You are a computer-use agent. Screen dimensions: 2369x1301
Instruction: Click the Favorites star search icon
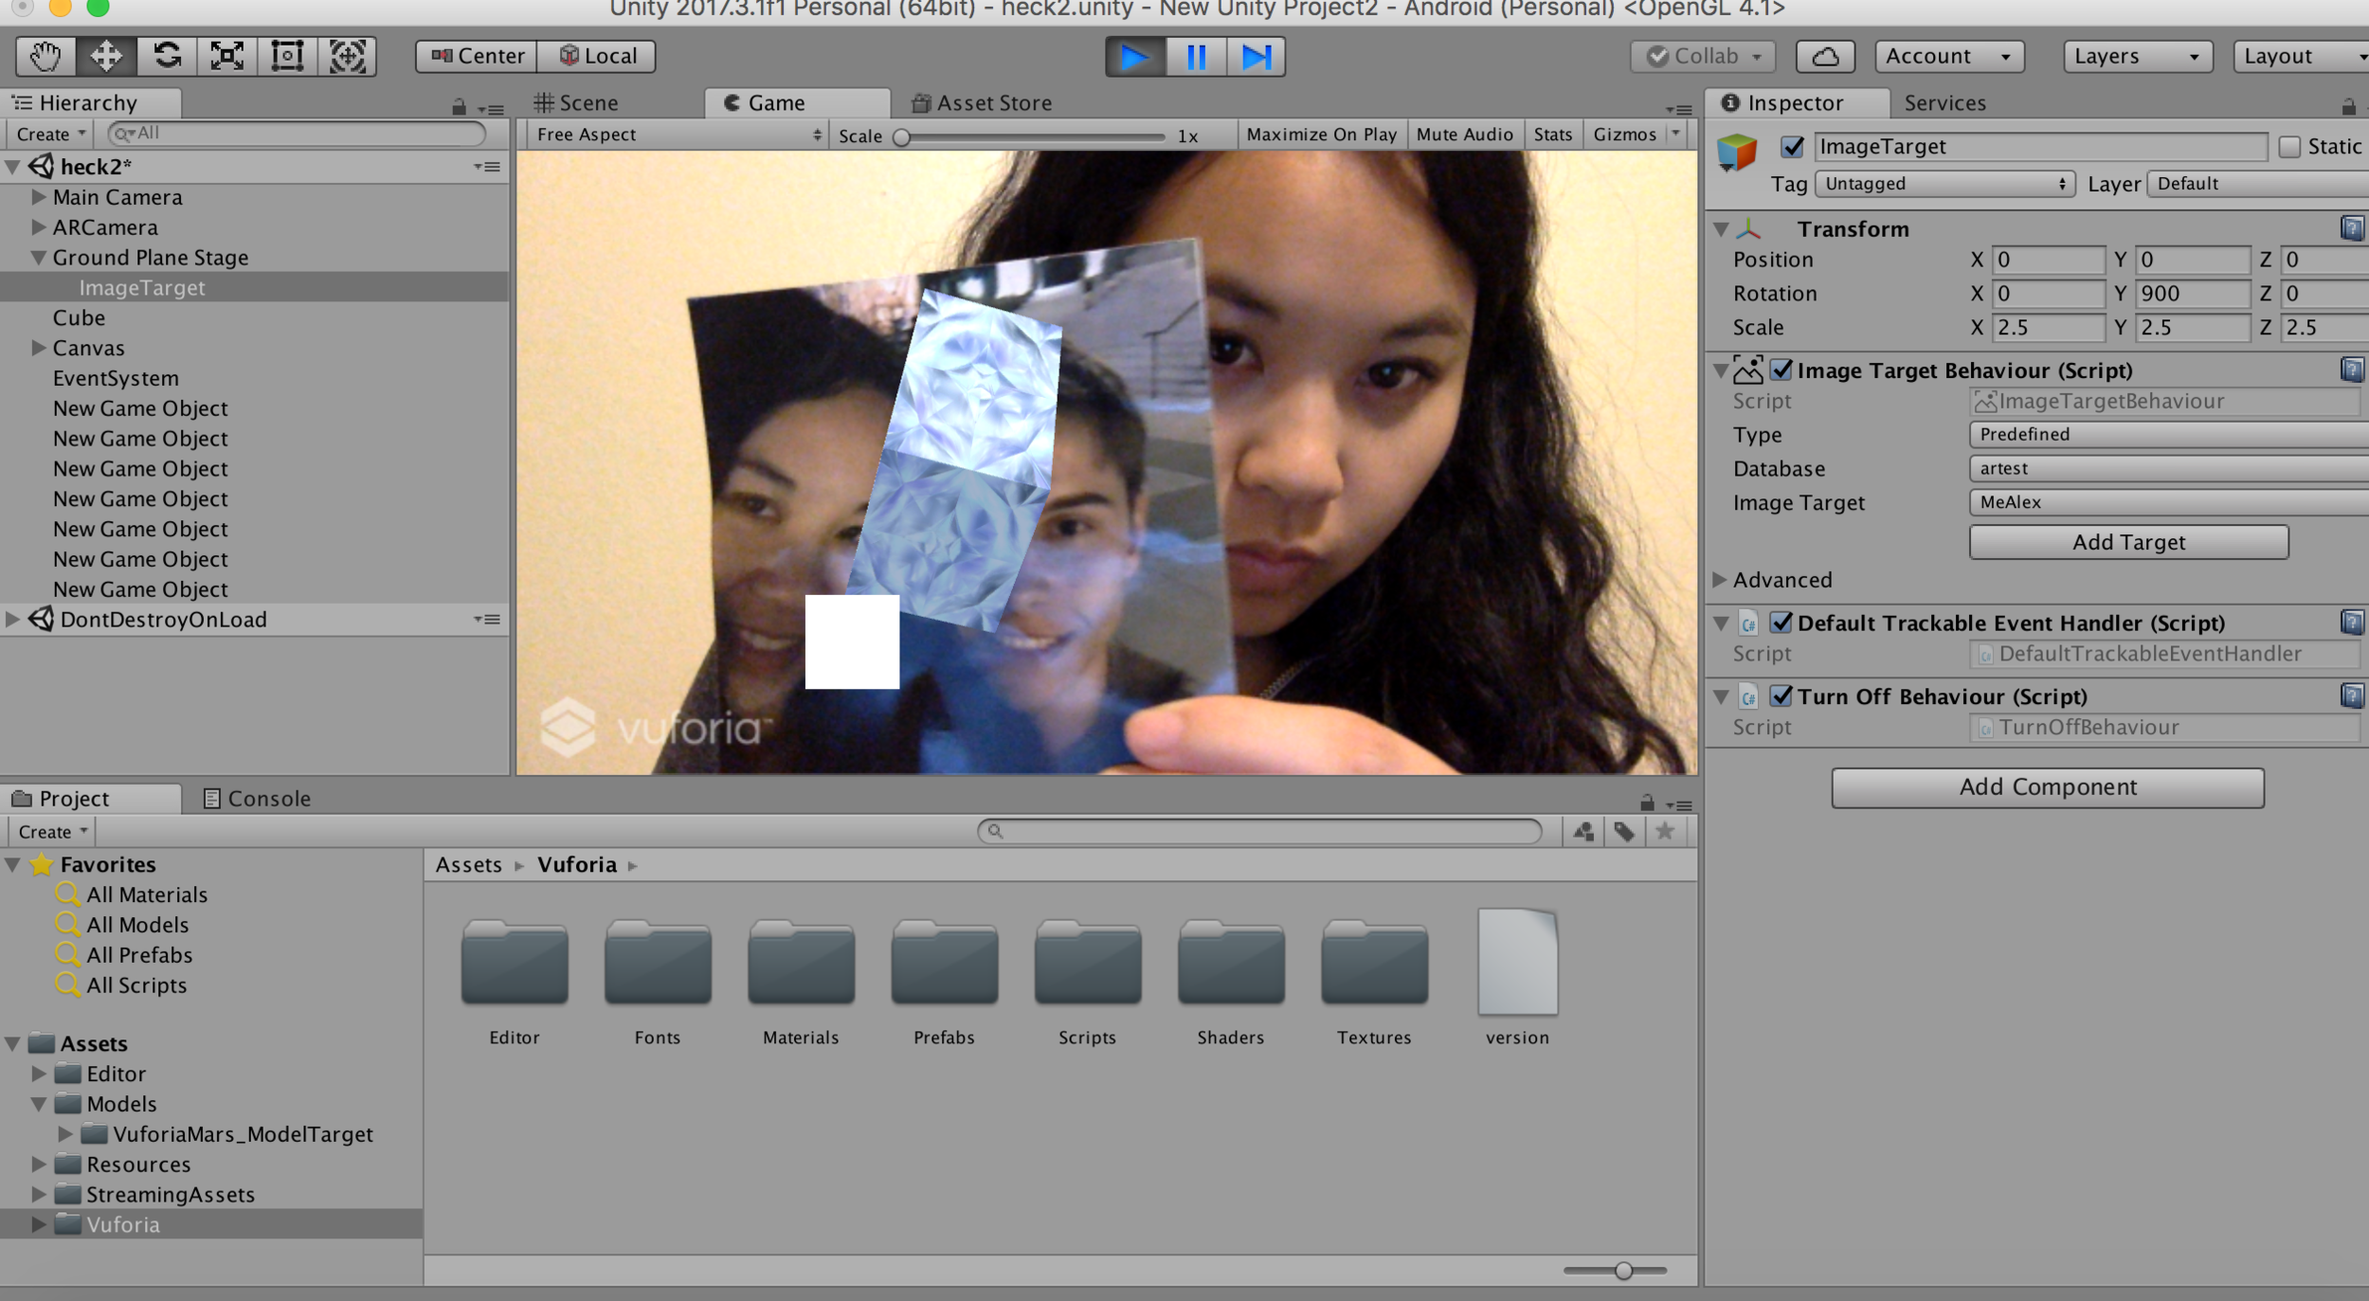pyautogui.click(x=1665, y=832)
